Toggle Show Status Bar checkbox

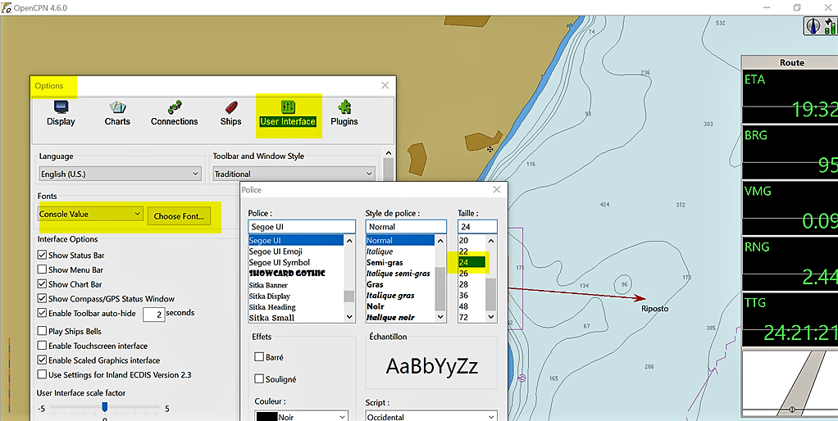pyautogui.click(x=42, y=255)
